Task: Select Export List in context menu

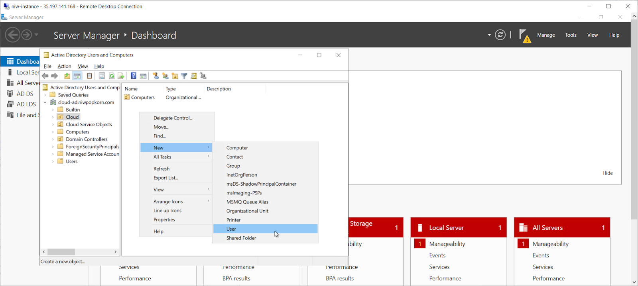Action: point(176,178)
